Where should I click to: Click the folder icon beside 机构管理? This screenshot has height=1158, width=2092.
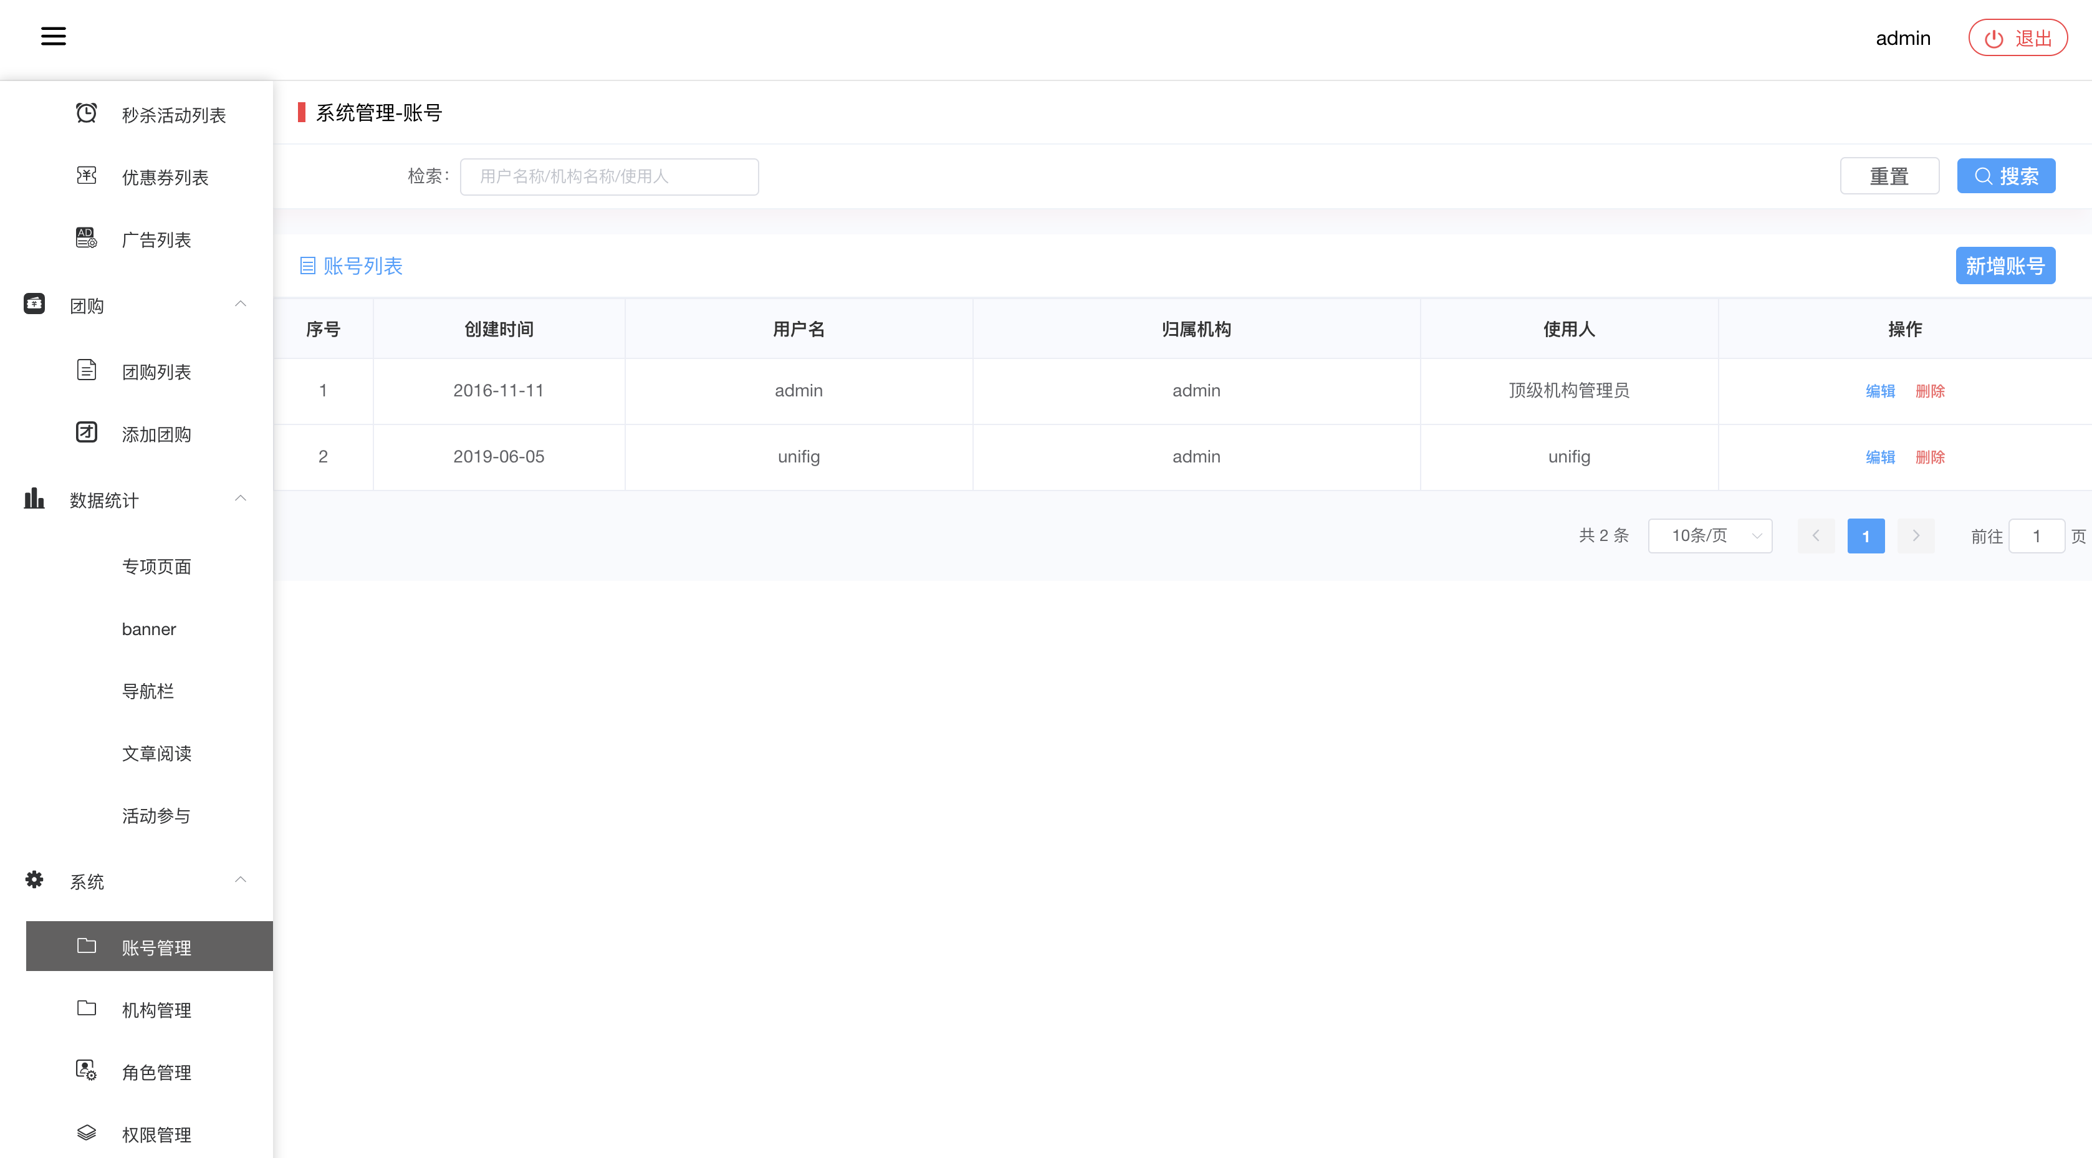click(86, 1008)
